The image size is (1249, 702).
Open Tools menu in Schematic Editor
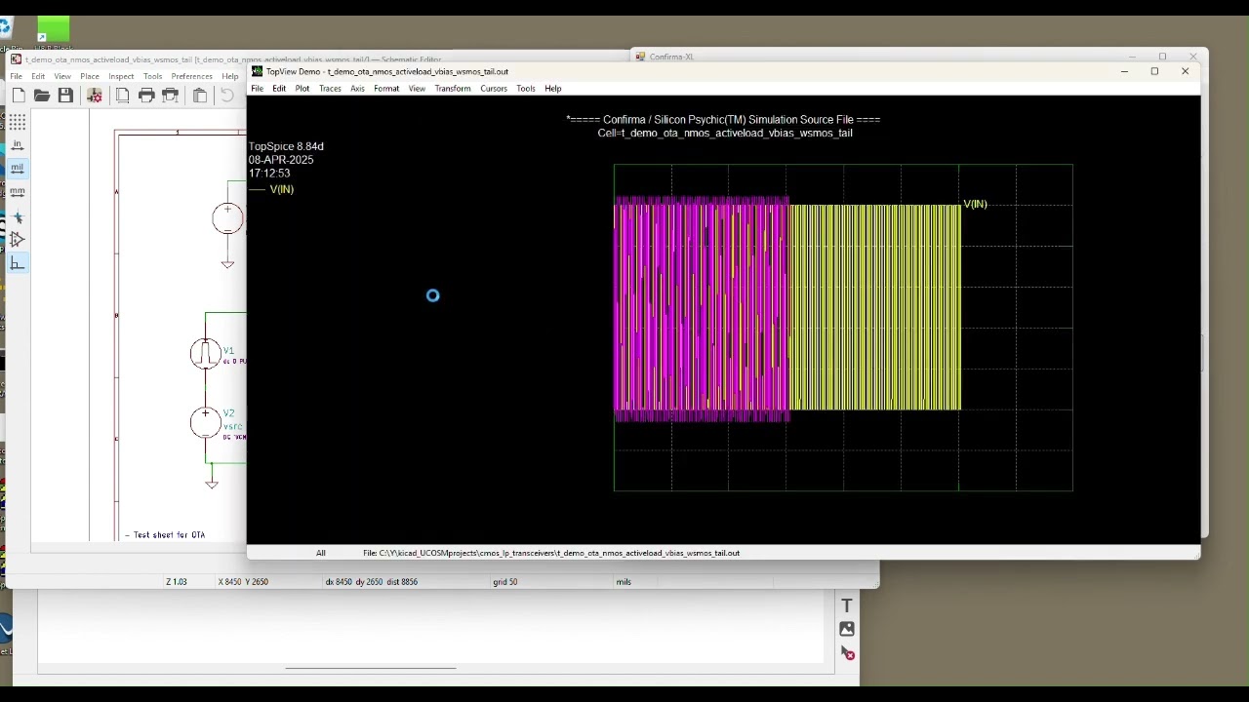(153, 76)
